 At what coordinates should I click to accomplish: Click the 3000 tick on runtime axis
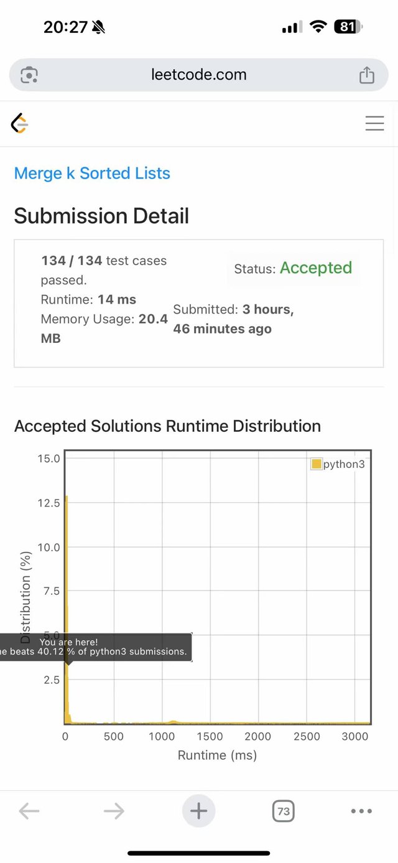point(355,736)
